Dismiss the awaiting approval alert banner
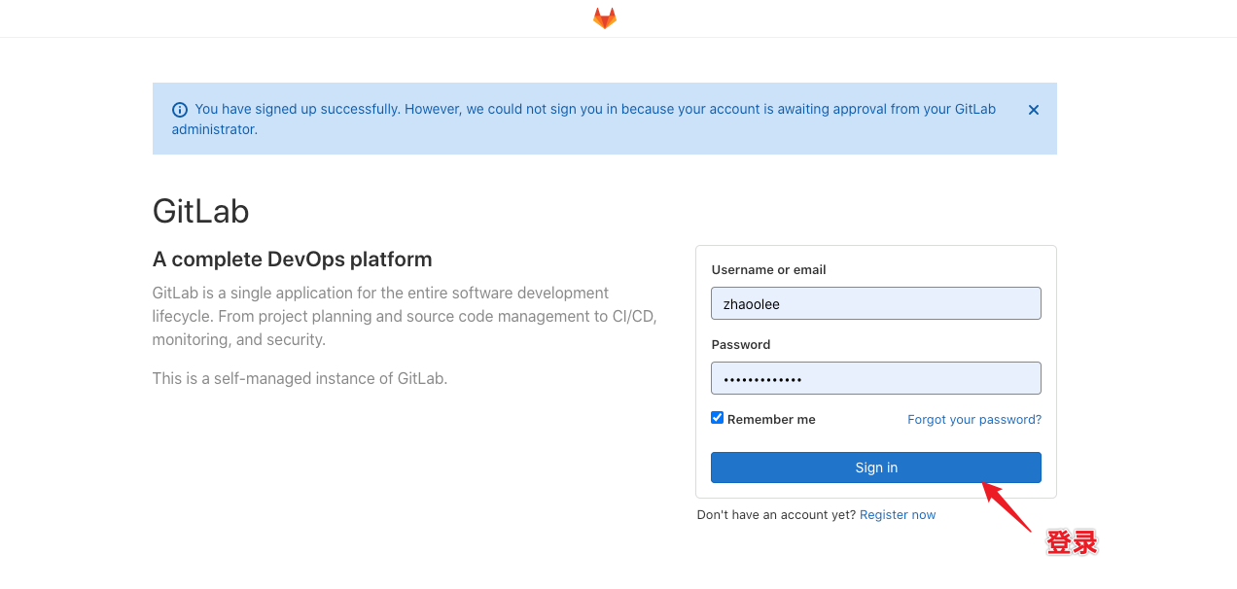 point(1034,110)
